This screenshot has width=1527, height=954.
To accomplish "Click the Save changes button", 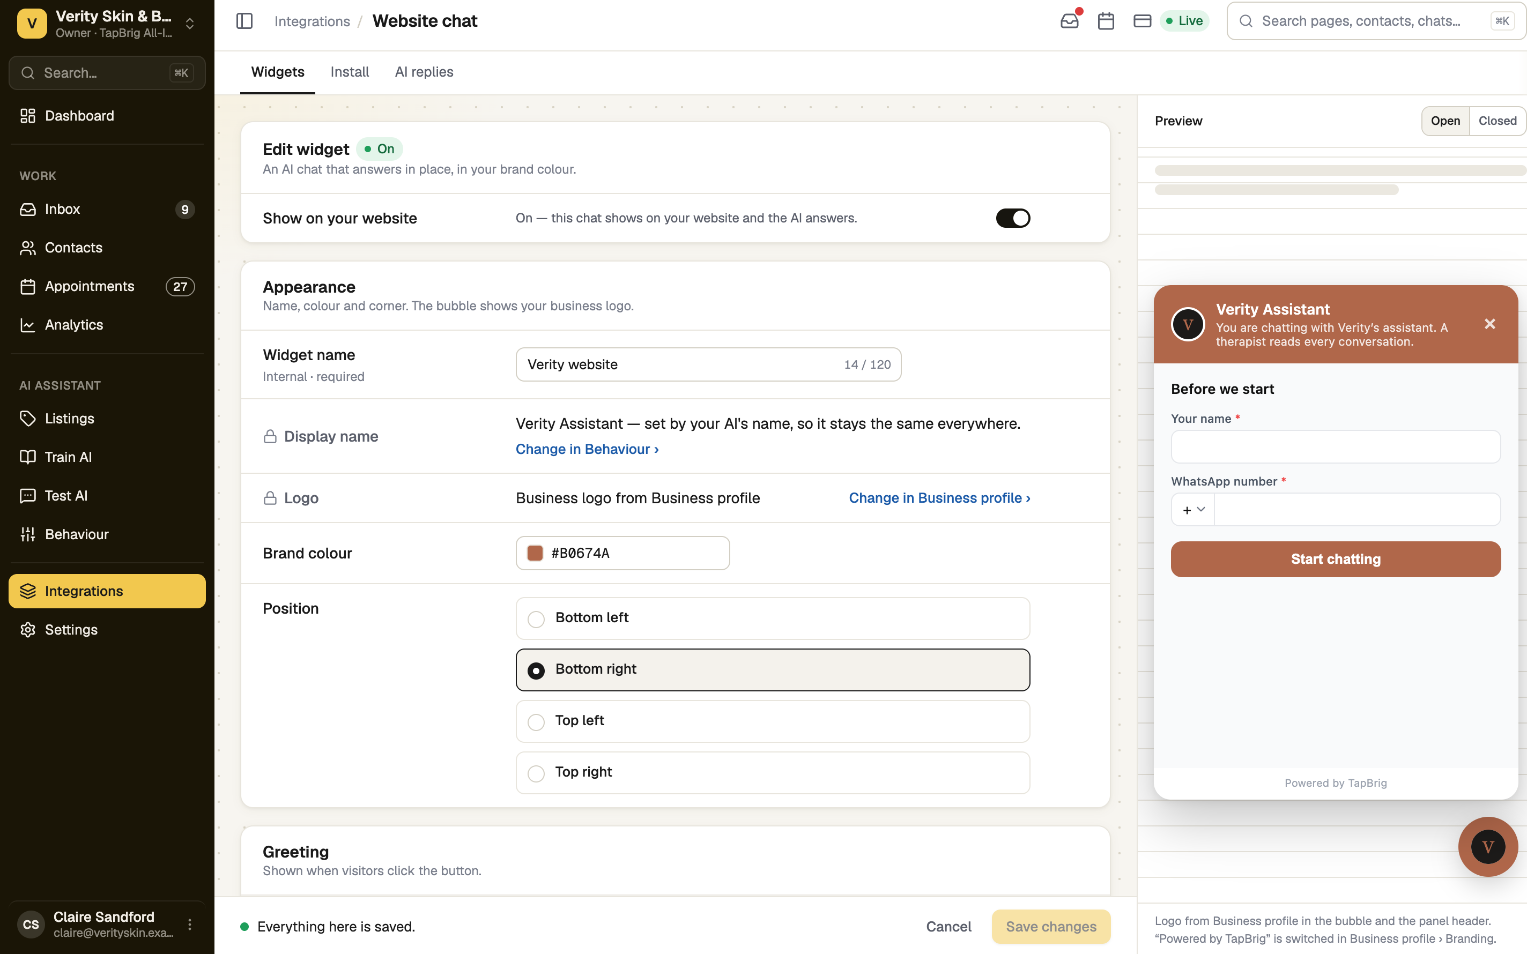I will pos(1051,926).
